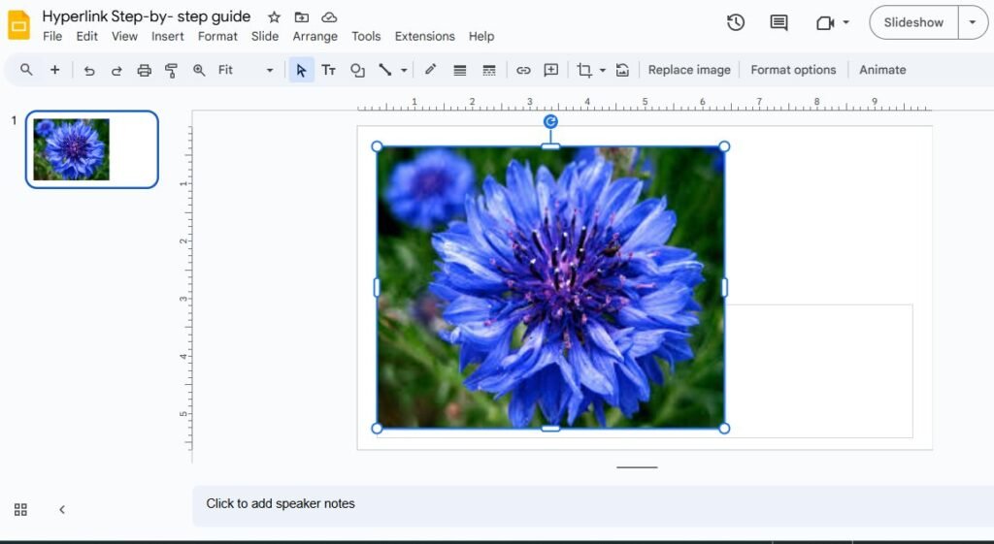
Task: Choose the select arrow cursor tool
Action: pos(301,70)
